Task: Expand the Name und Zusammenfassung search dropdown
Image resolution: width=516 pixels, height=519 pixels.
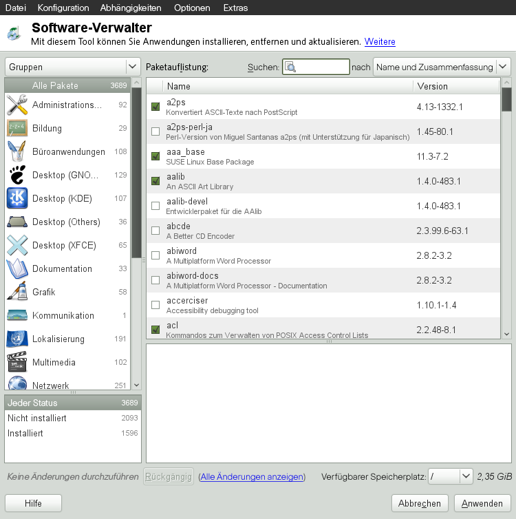Action: tap(441, 67)
